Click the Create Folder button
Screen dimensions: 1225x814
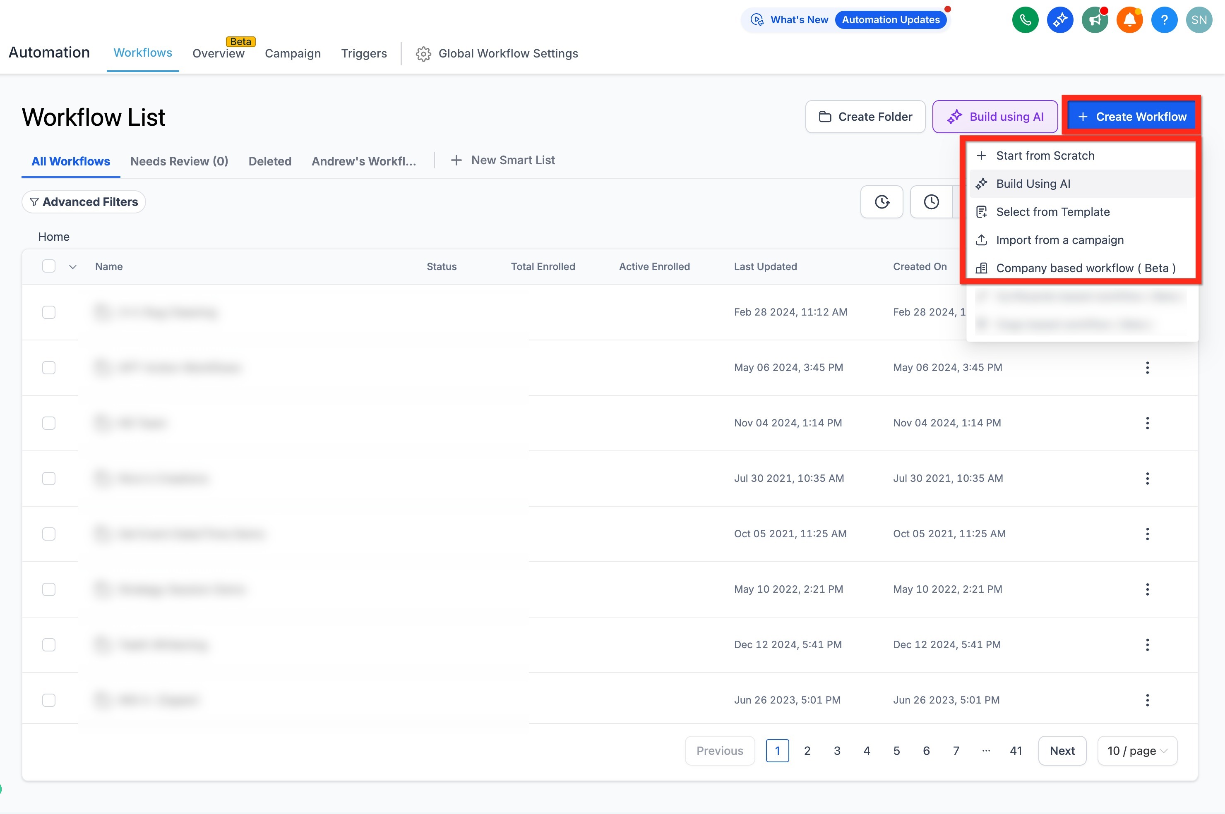point(865,117)
